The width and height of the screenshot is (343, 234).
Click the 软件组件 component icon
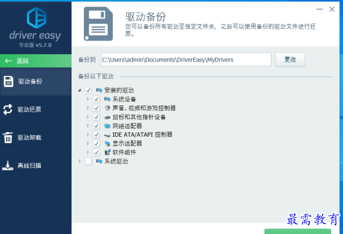point(107,152)
